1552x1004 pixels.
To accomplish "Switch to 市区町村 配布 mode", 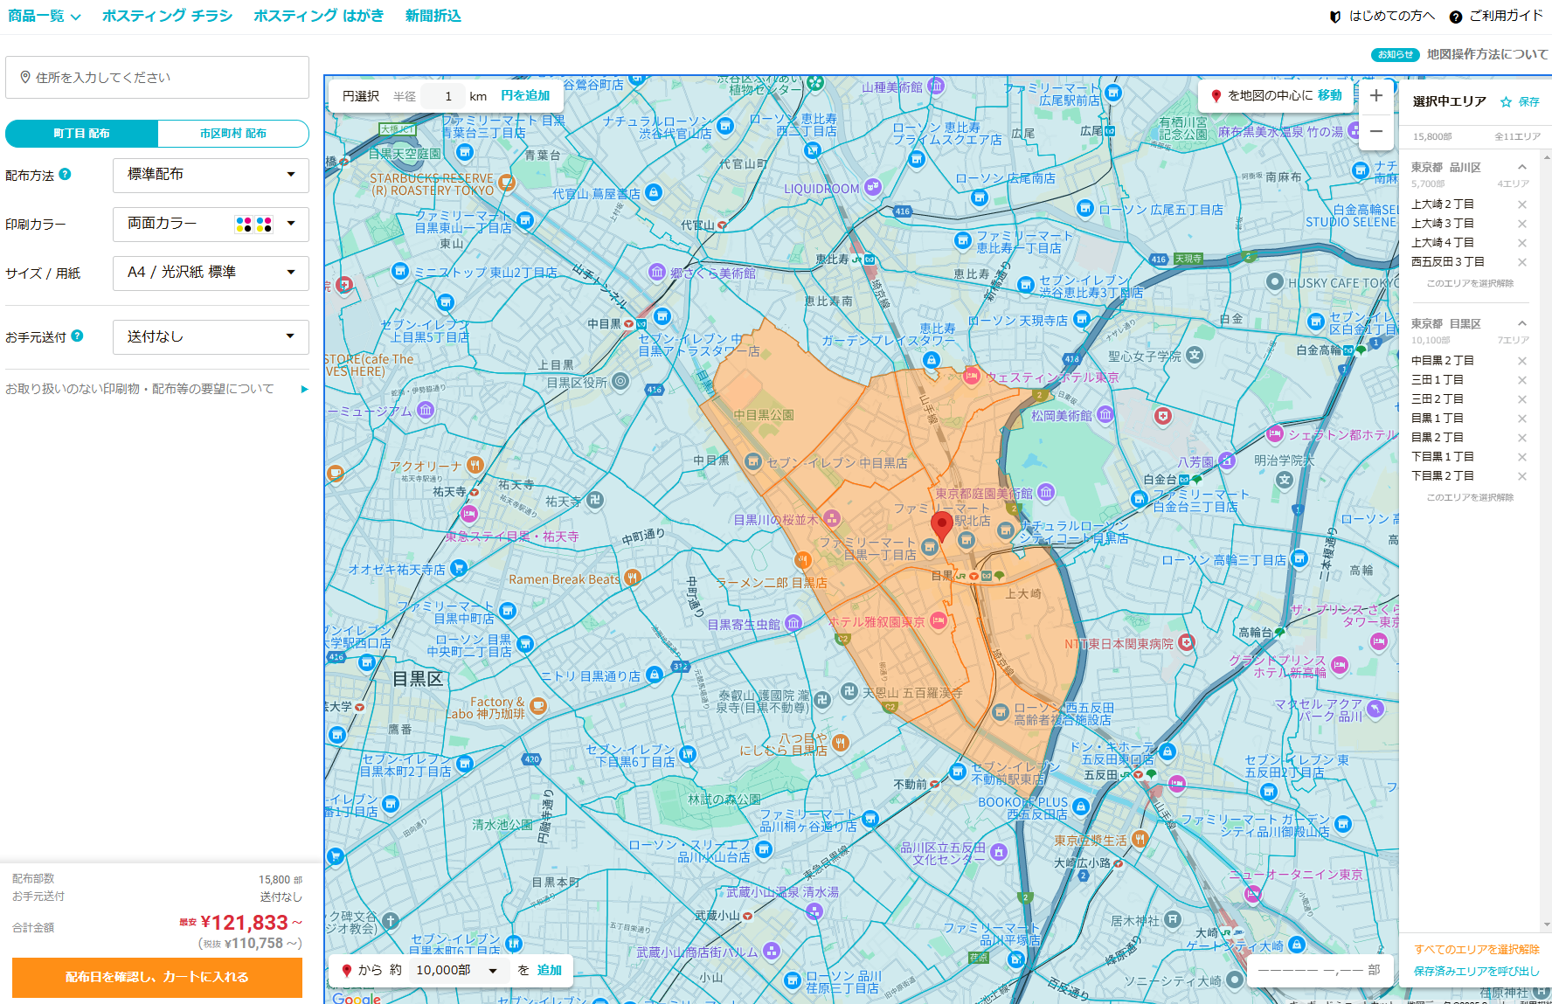I will click(x=233, y=134).
